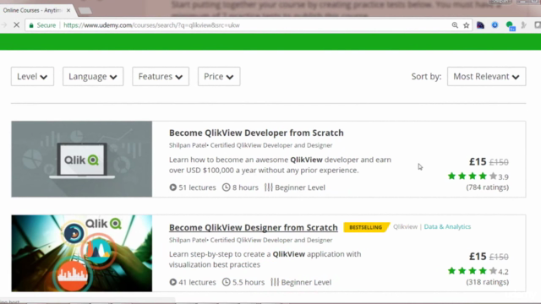Screen dimensions: 541x304
Task: Click the 'Learn step-by-step to create' description
Action: [265, 259]
